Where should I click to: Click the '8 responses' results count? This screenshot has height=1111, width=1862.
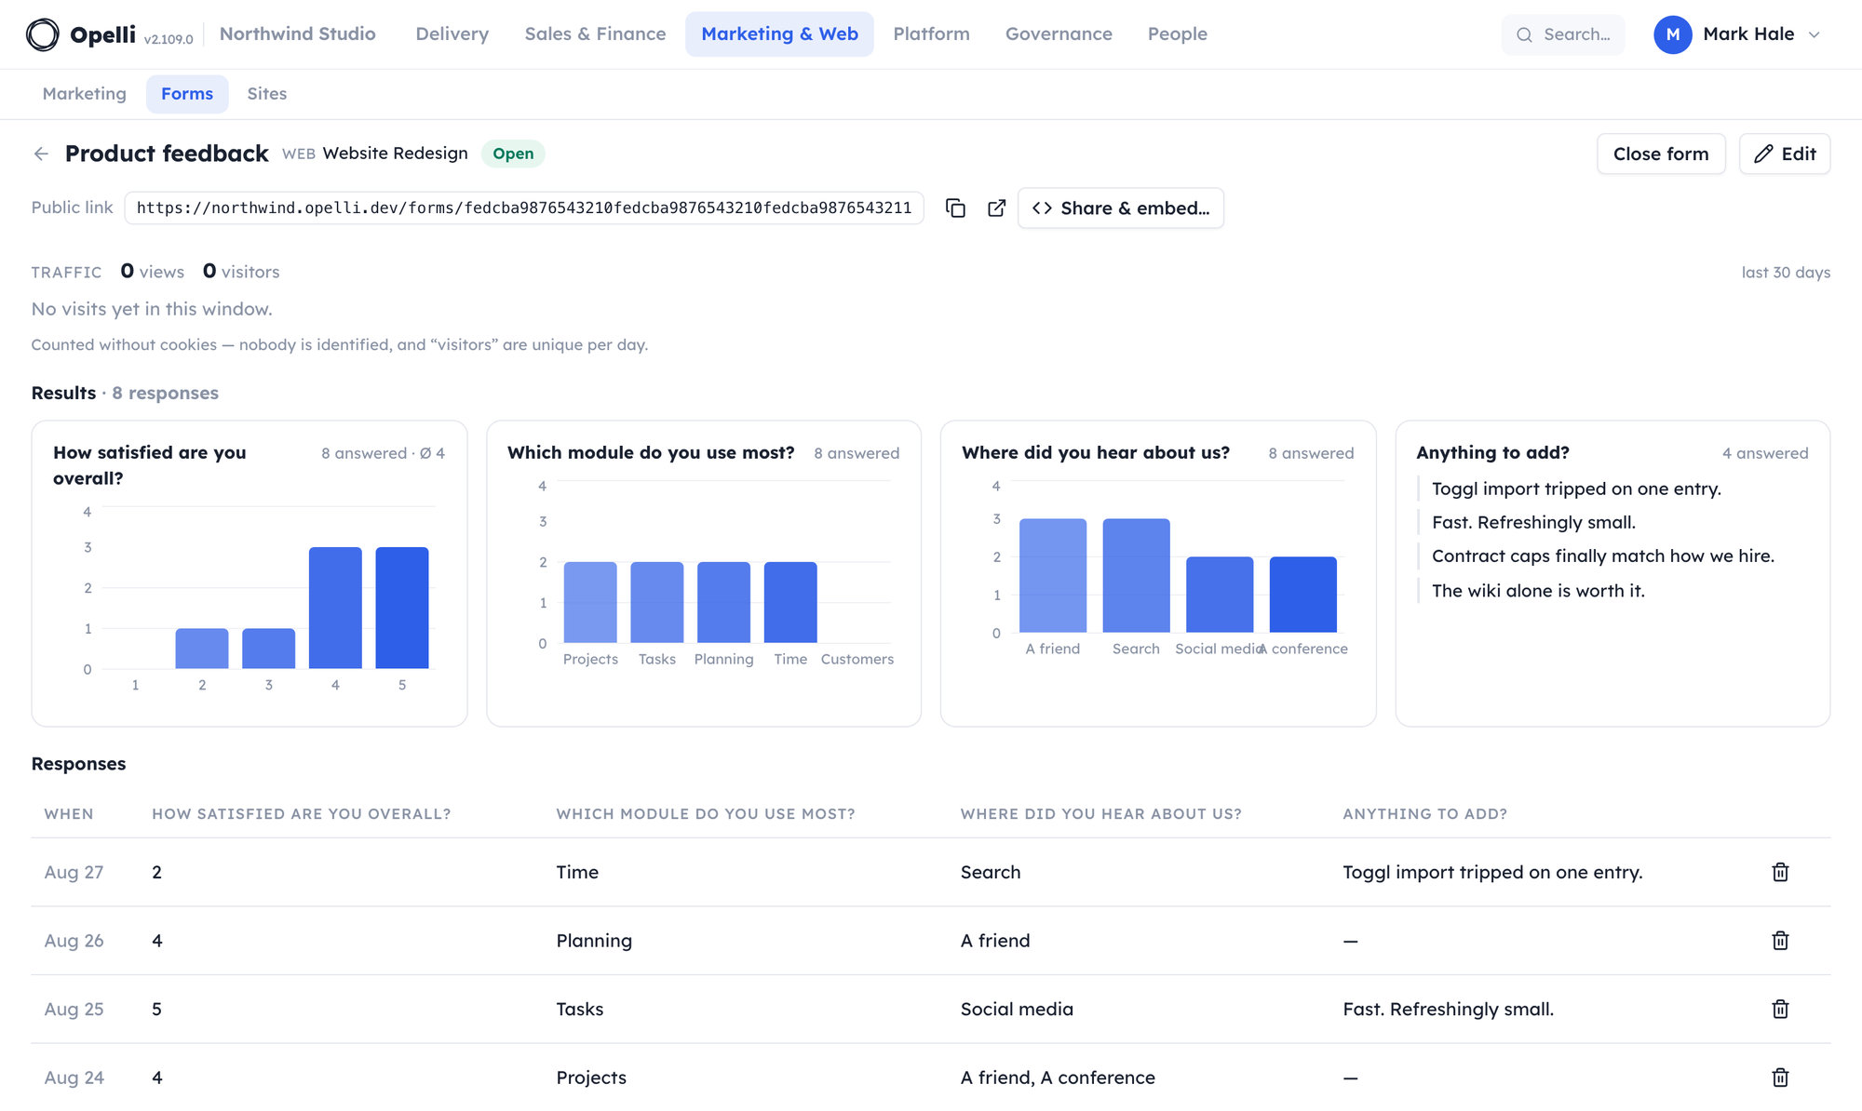point(165,394)
